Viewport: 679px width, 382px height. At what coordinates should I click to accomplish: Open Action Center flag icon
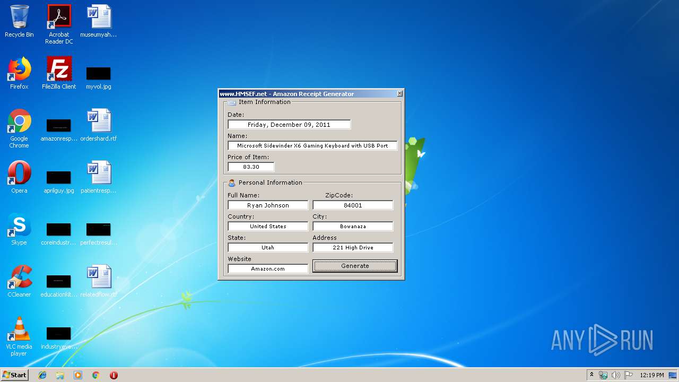[628, 375]
